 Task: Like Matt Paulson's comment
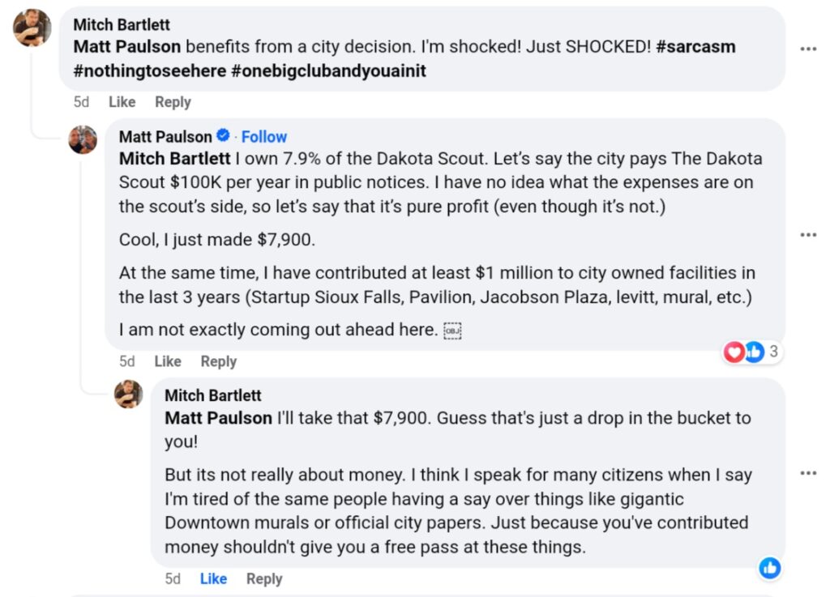[x=167, y=361]
